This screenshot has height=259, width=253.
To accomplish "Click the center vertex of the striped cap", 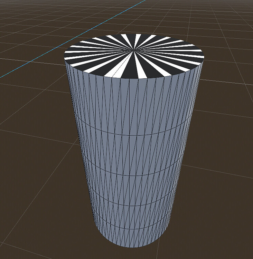I will 134,49.
